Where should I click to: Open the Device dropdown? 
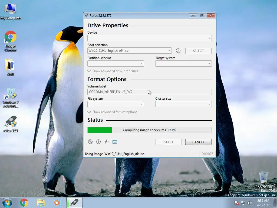149,38
